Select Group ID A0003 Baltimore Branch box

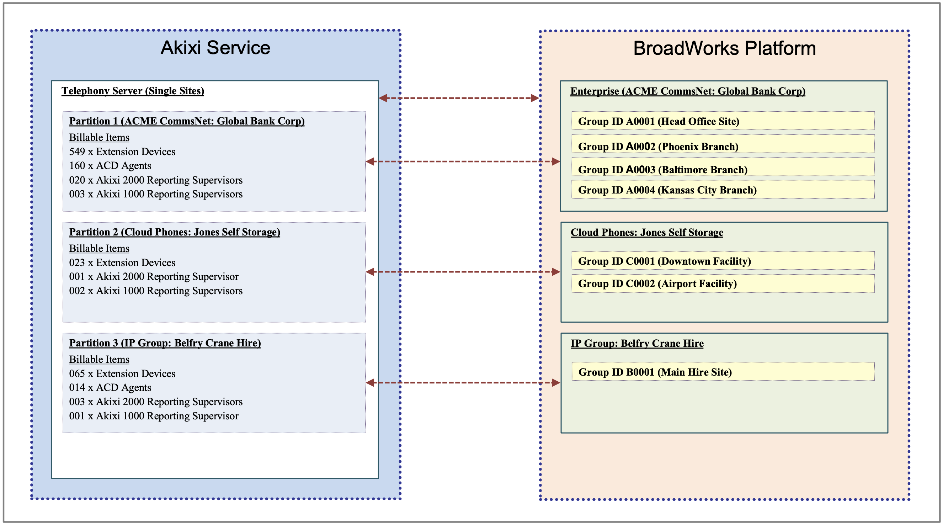point(723,169)
